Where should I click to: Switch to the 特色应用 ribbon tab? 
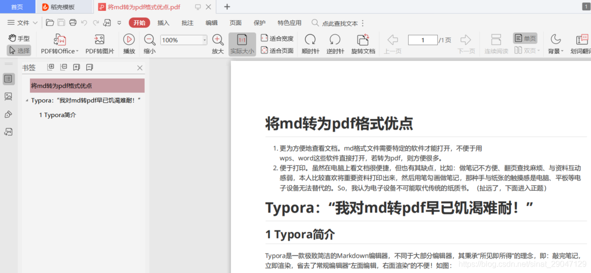(x=289, y=23)
